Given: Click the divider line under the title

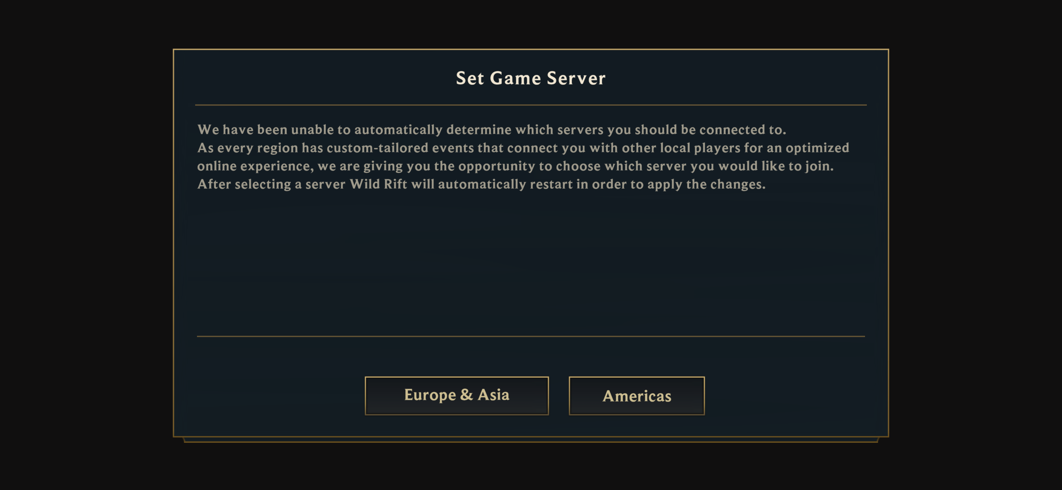Looking at the screenshot, I should tap(531, 105).
